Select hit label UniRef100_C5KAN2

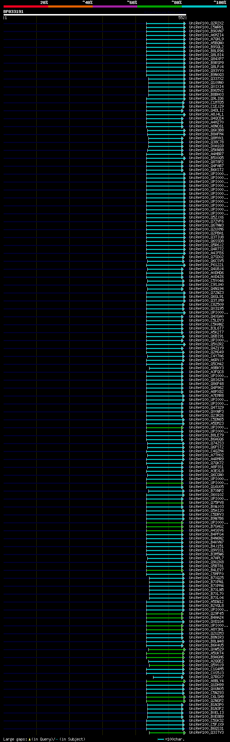(206, 324)
